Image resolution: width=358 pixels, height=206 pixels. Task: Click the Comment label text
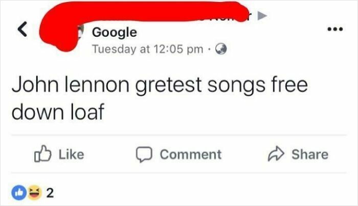[191, 154]
